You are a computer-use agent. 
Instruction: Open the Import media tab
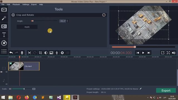pyautogui.click(x=4, y=10)
